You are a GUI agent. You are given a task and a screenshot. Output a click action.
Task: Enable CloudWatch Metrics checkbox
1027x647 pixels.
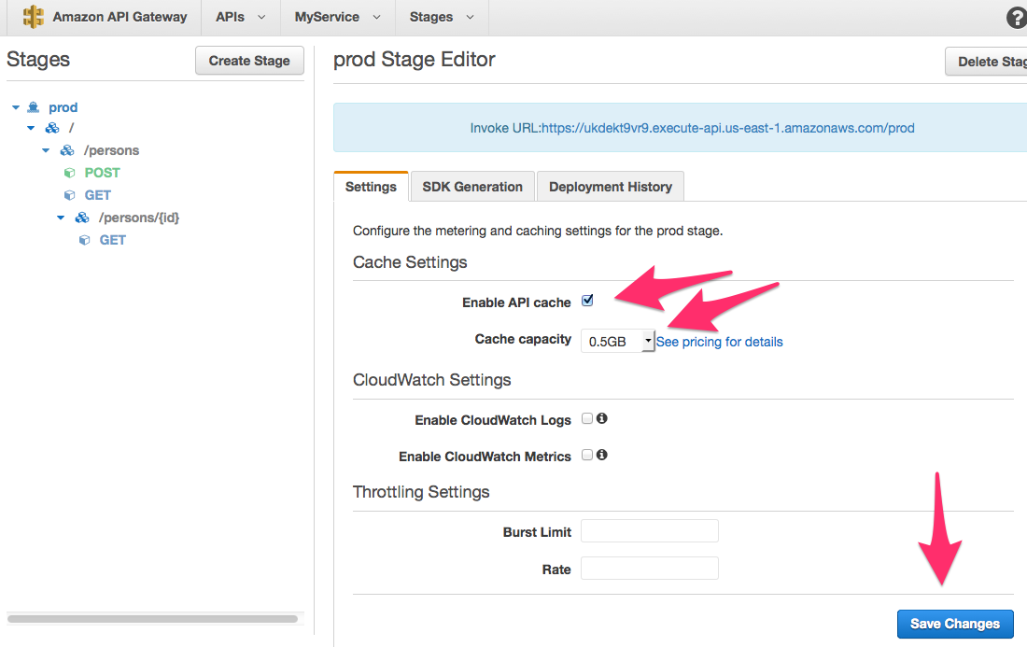click(587, 455)
